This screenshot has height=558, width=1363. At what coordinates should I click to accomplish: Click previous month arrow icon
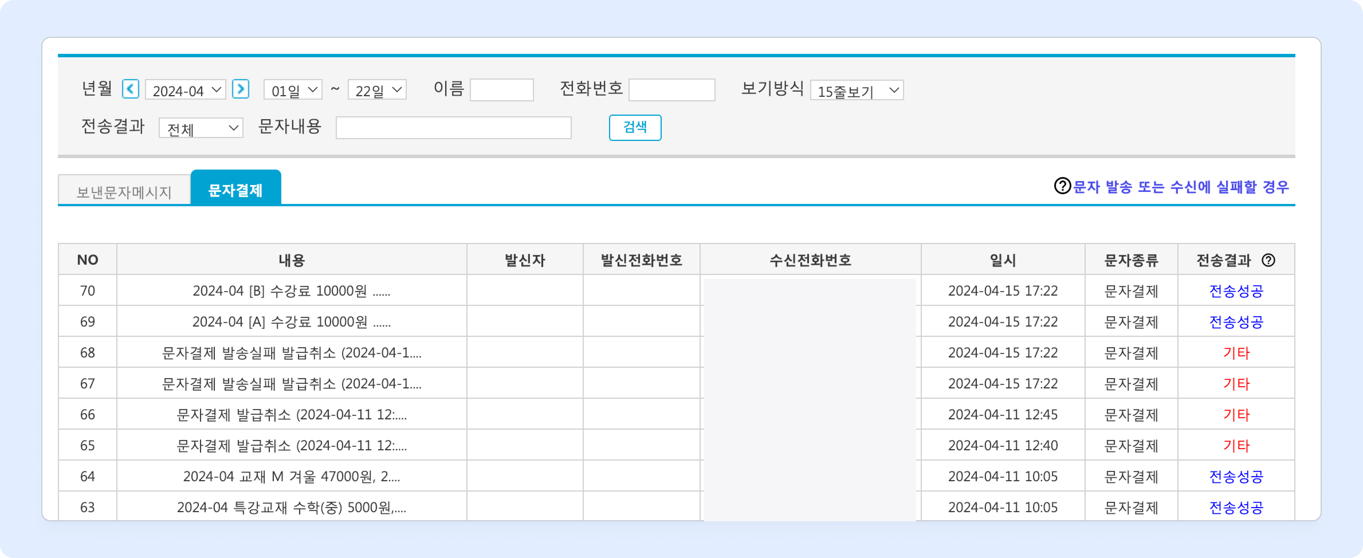[x=130, y=89]
